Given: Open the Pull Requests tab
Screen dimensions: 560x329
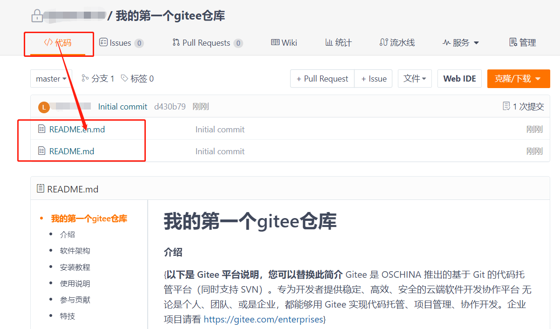Looking at the screenshot, I should 207,43.
